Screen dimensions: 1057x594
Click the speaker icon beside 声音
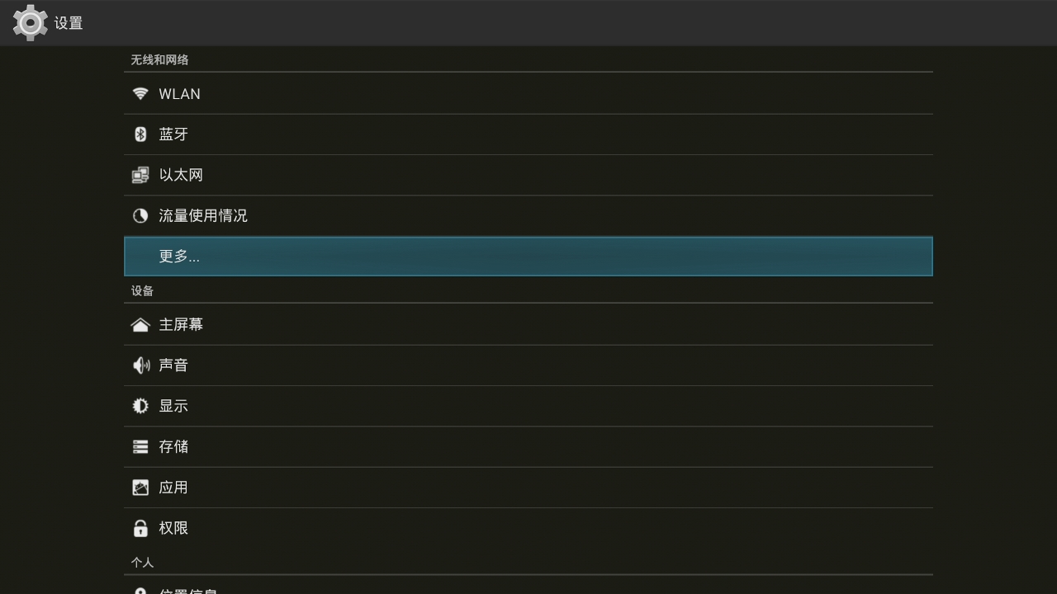pyautogui.click(x=140, y=365)
